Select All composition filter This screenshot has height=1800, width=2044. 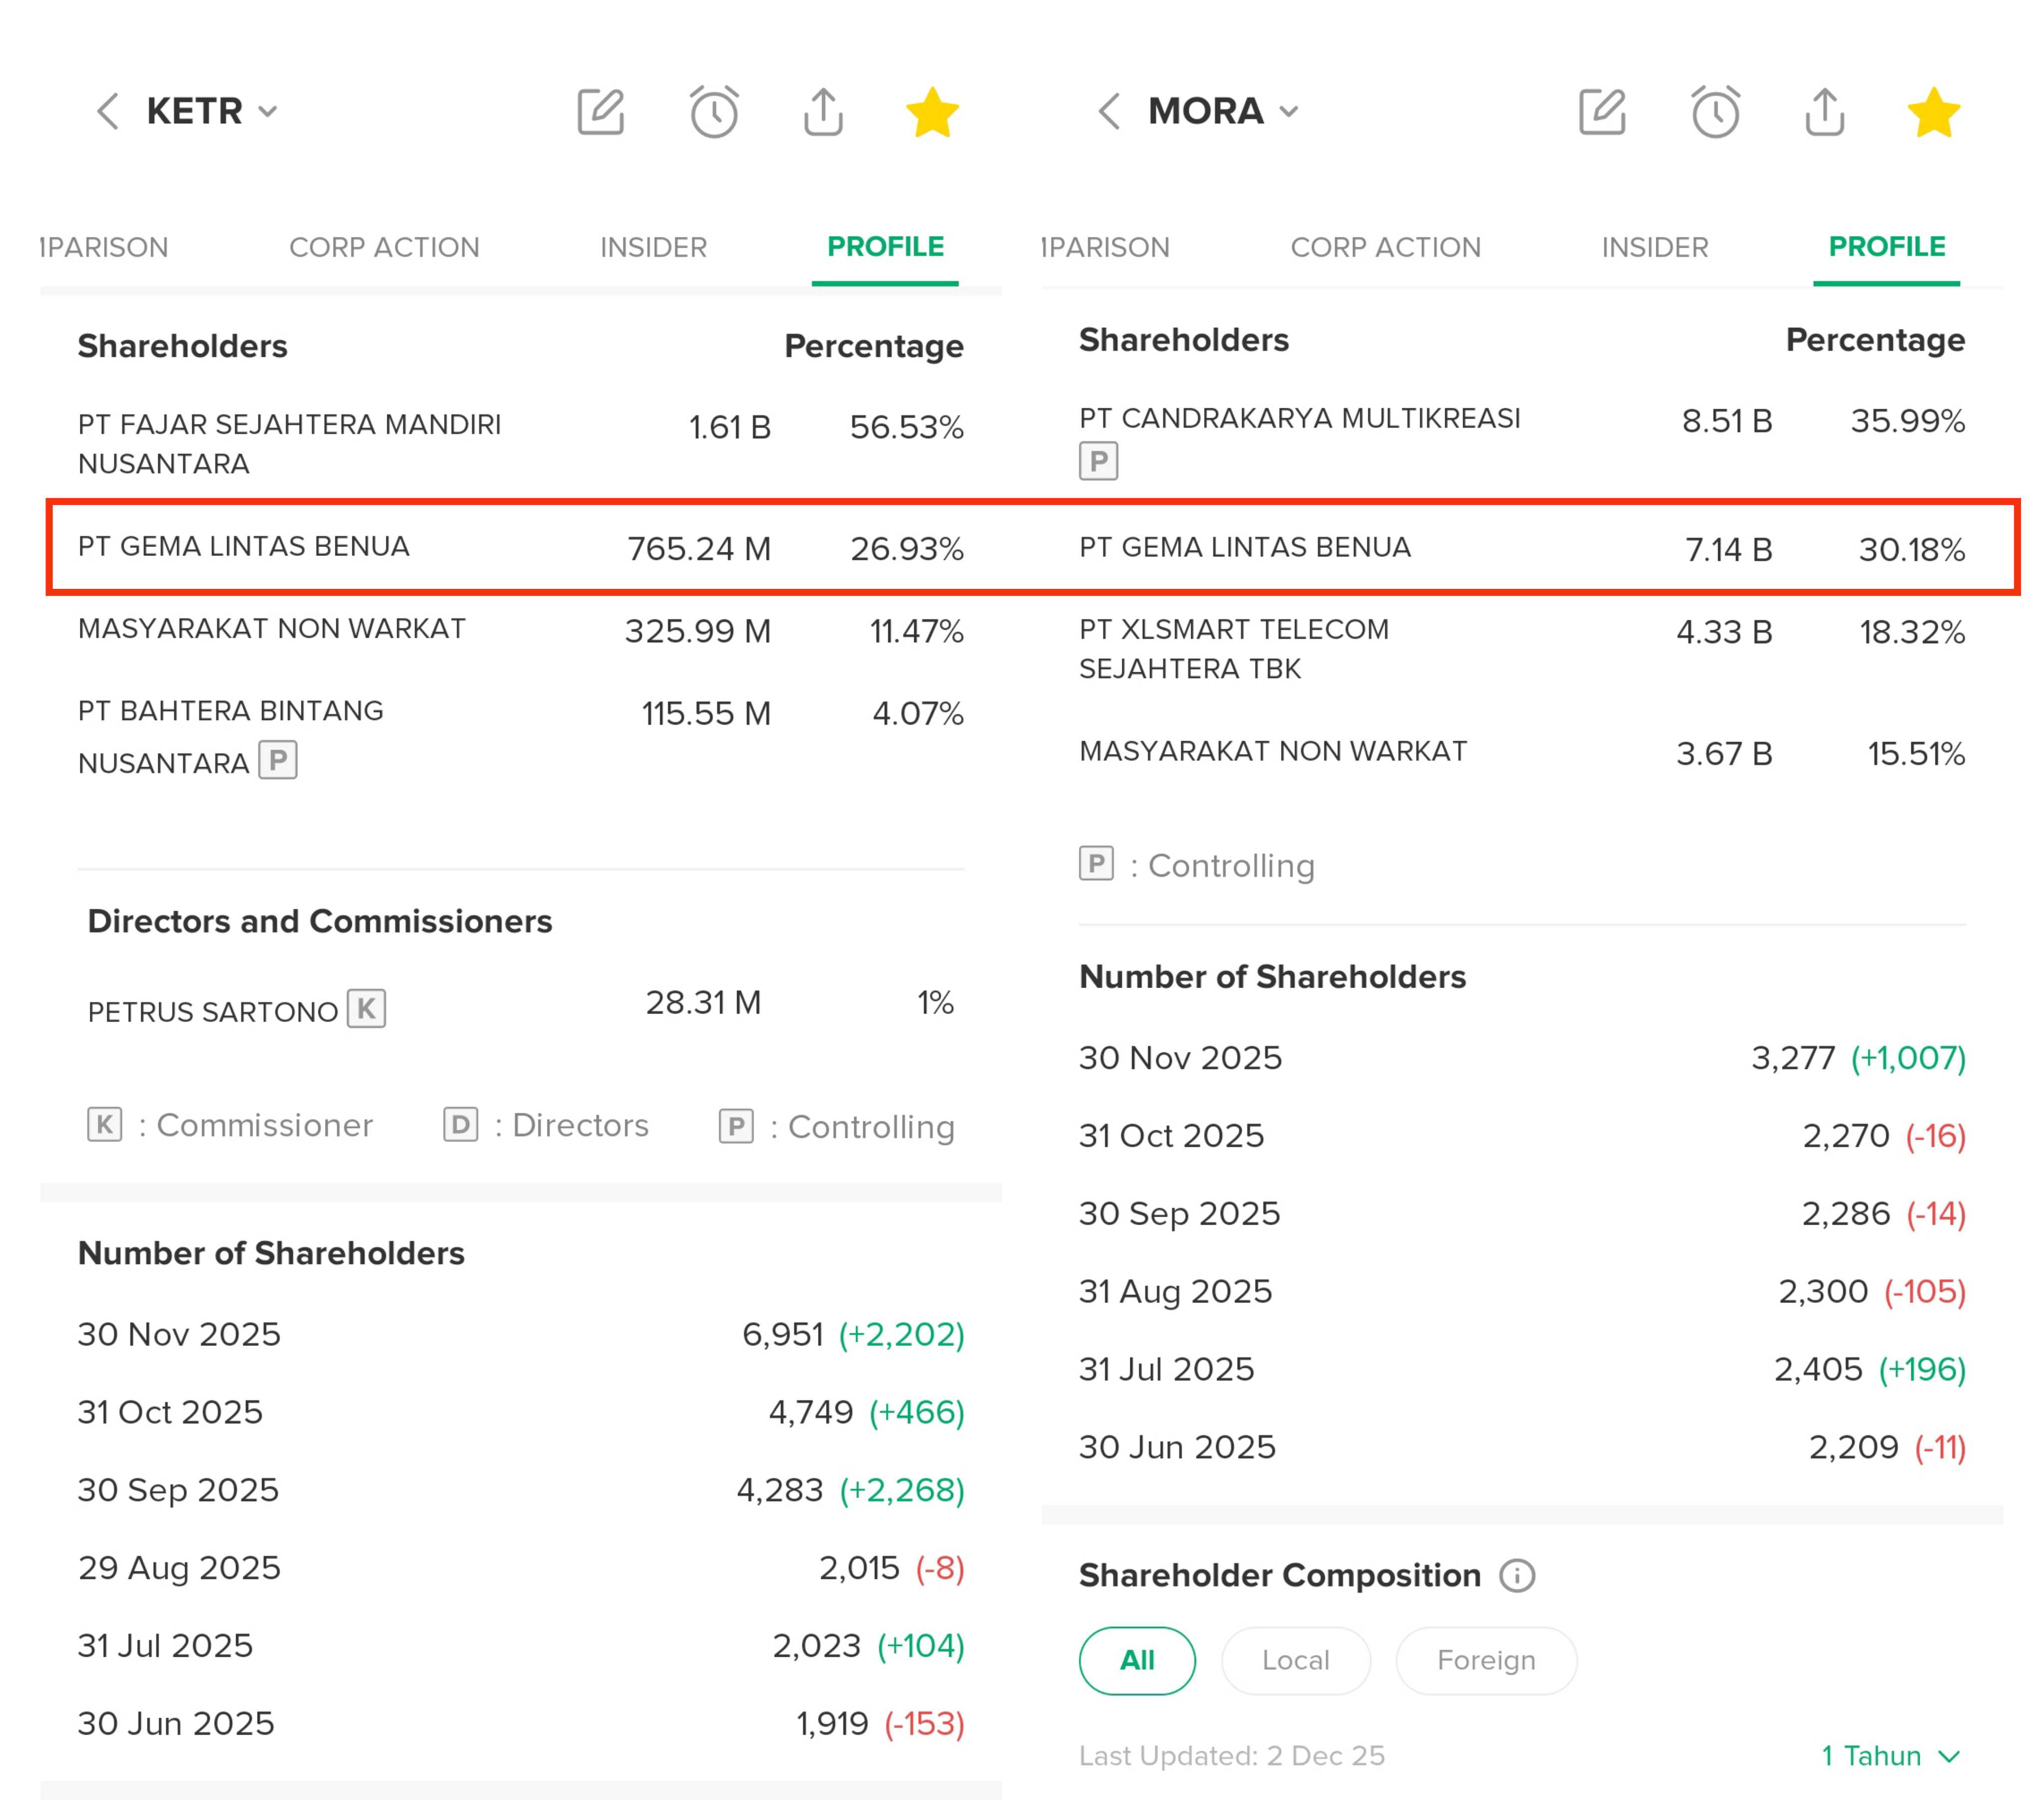tap(1136, 1660)
